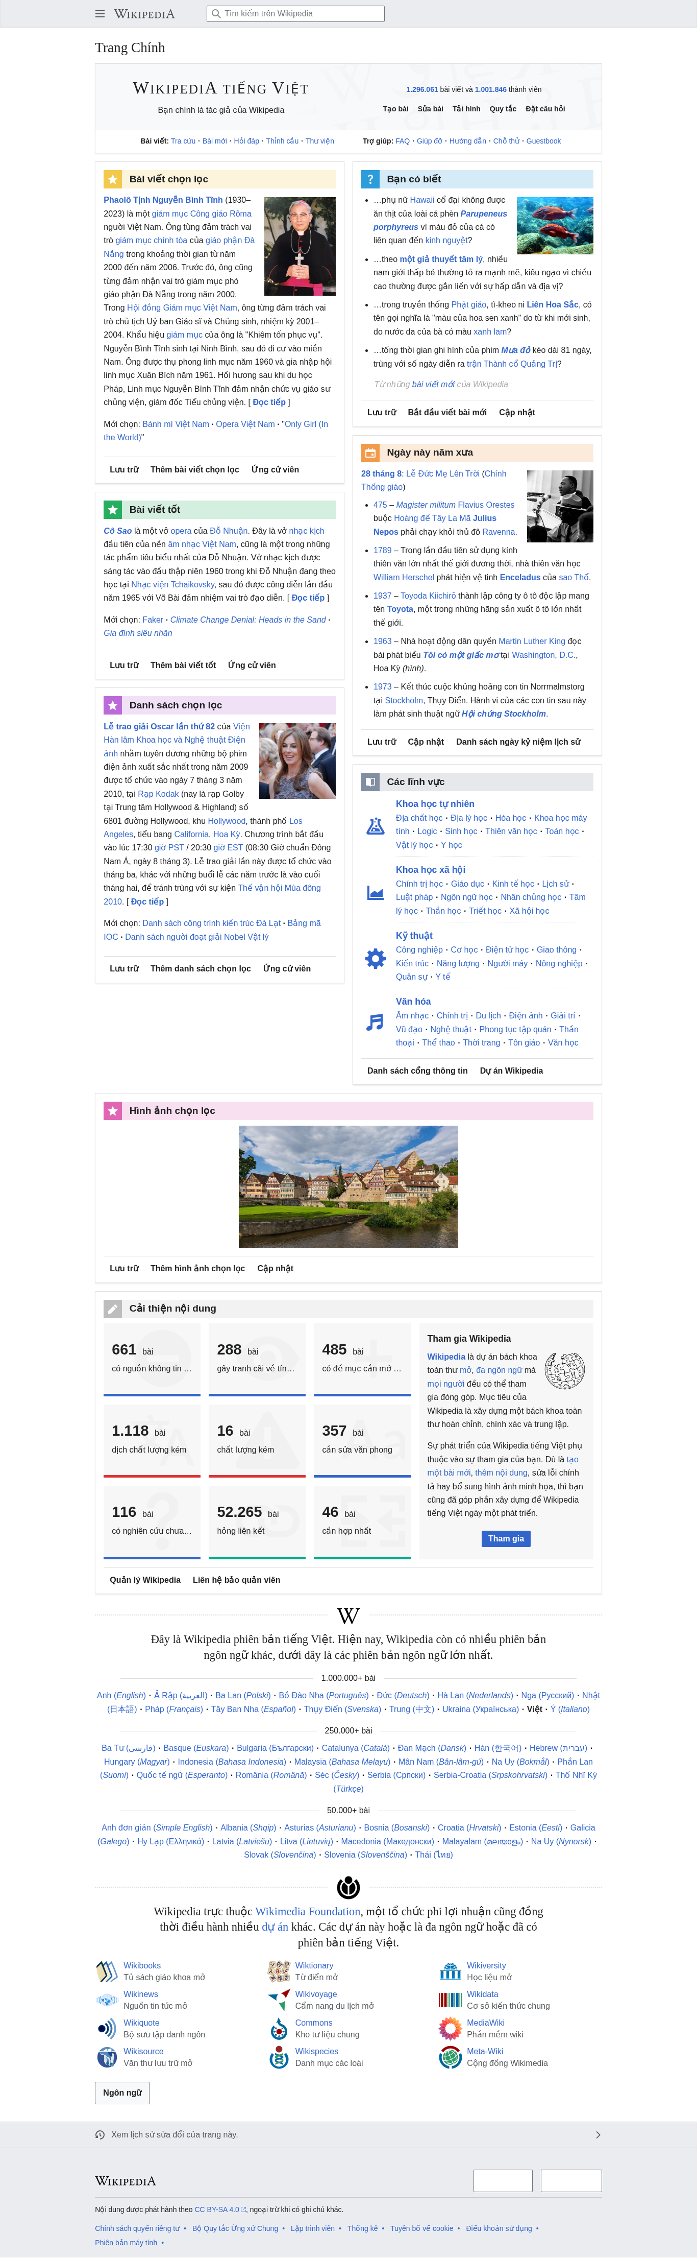Viewport: 697px width, 2258px height.
Task: Open the Danh sách cổng thông tin link
Action: pyautogui.click(x=417, y=1071)
